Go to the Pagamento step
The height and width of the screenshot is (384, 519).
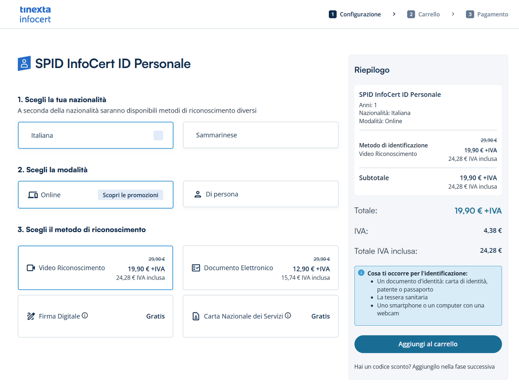tap(487, 14)
